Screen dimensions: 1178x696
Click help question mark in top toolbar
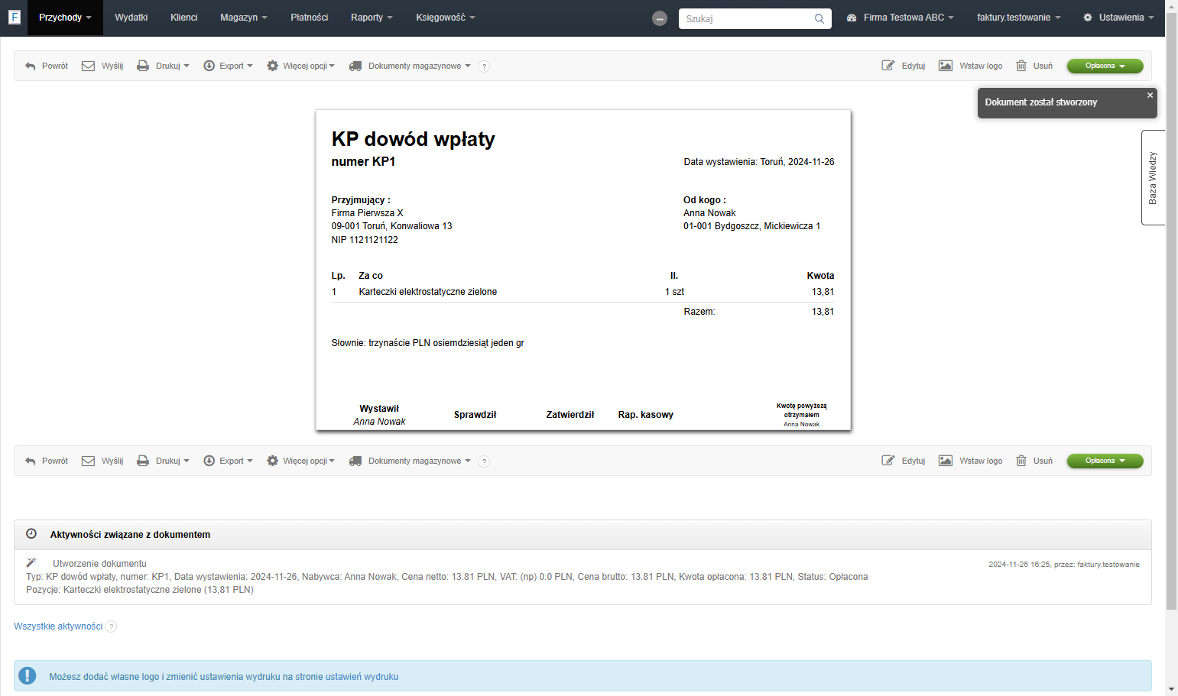[484, 66]
